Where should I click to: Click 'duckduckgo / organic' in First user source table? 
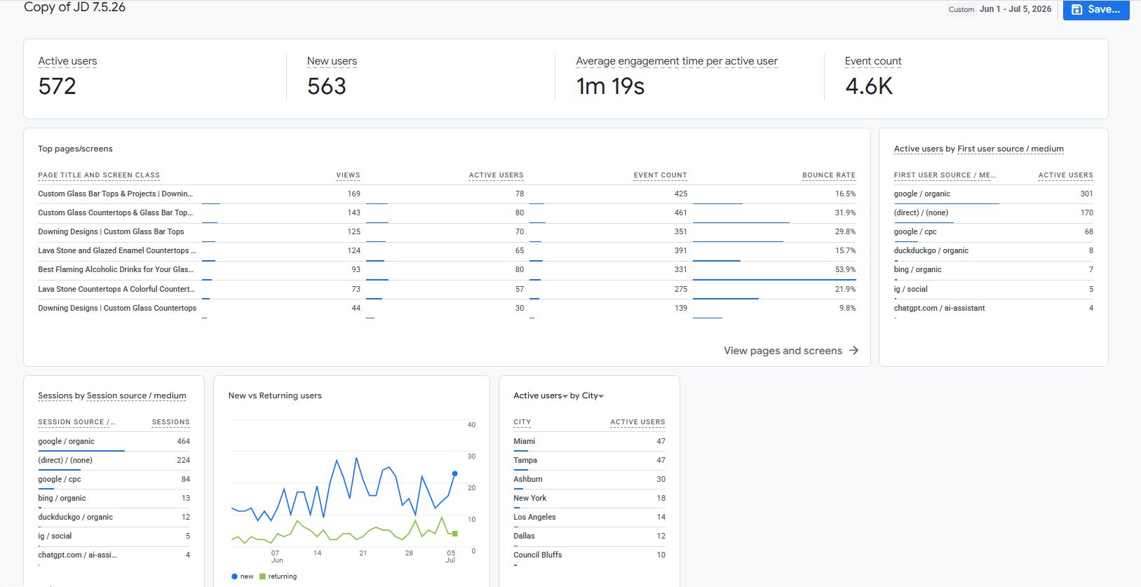[931, 250]
